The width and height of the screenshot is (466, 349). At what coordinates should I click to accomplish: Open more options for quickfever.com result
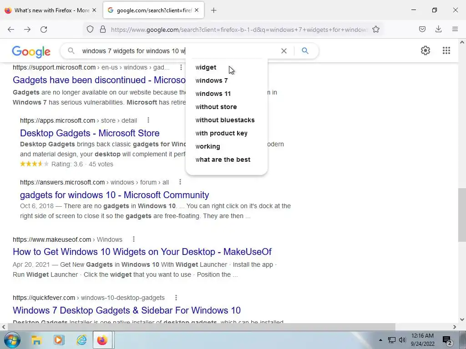(x=176, y=297)
